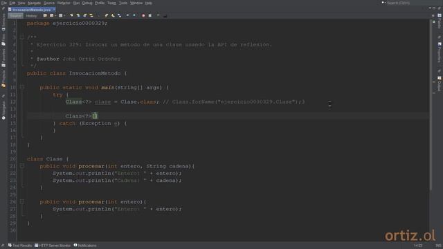This screenshot has height=249, width=443.
Task: Open Test Results in status bar
Action: [20, 246]
